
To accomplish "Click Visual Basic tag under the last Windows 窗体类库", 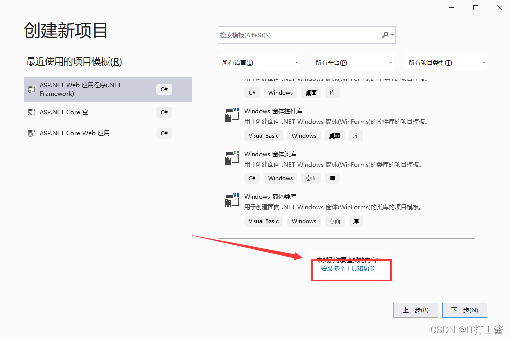I will coord(263,221).
